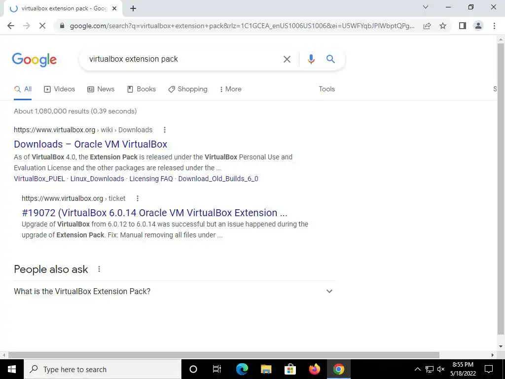Image resolution: width=505 pixels, height=379 pixels.
Task: Open Firefox from the taskbar
Action: tap(314, 369)
